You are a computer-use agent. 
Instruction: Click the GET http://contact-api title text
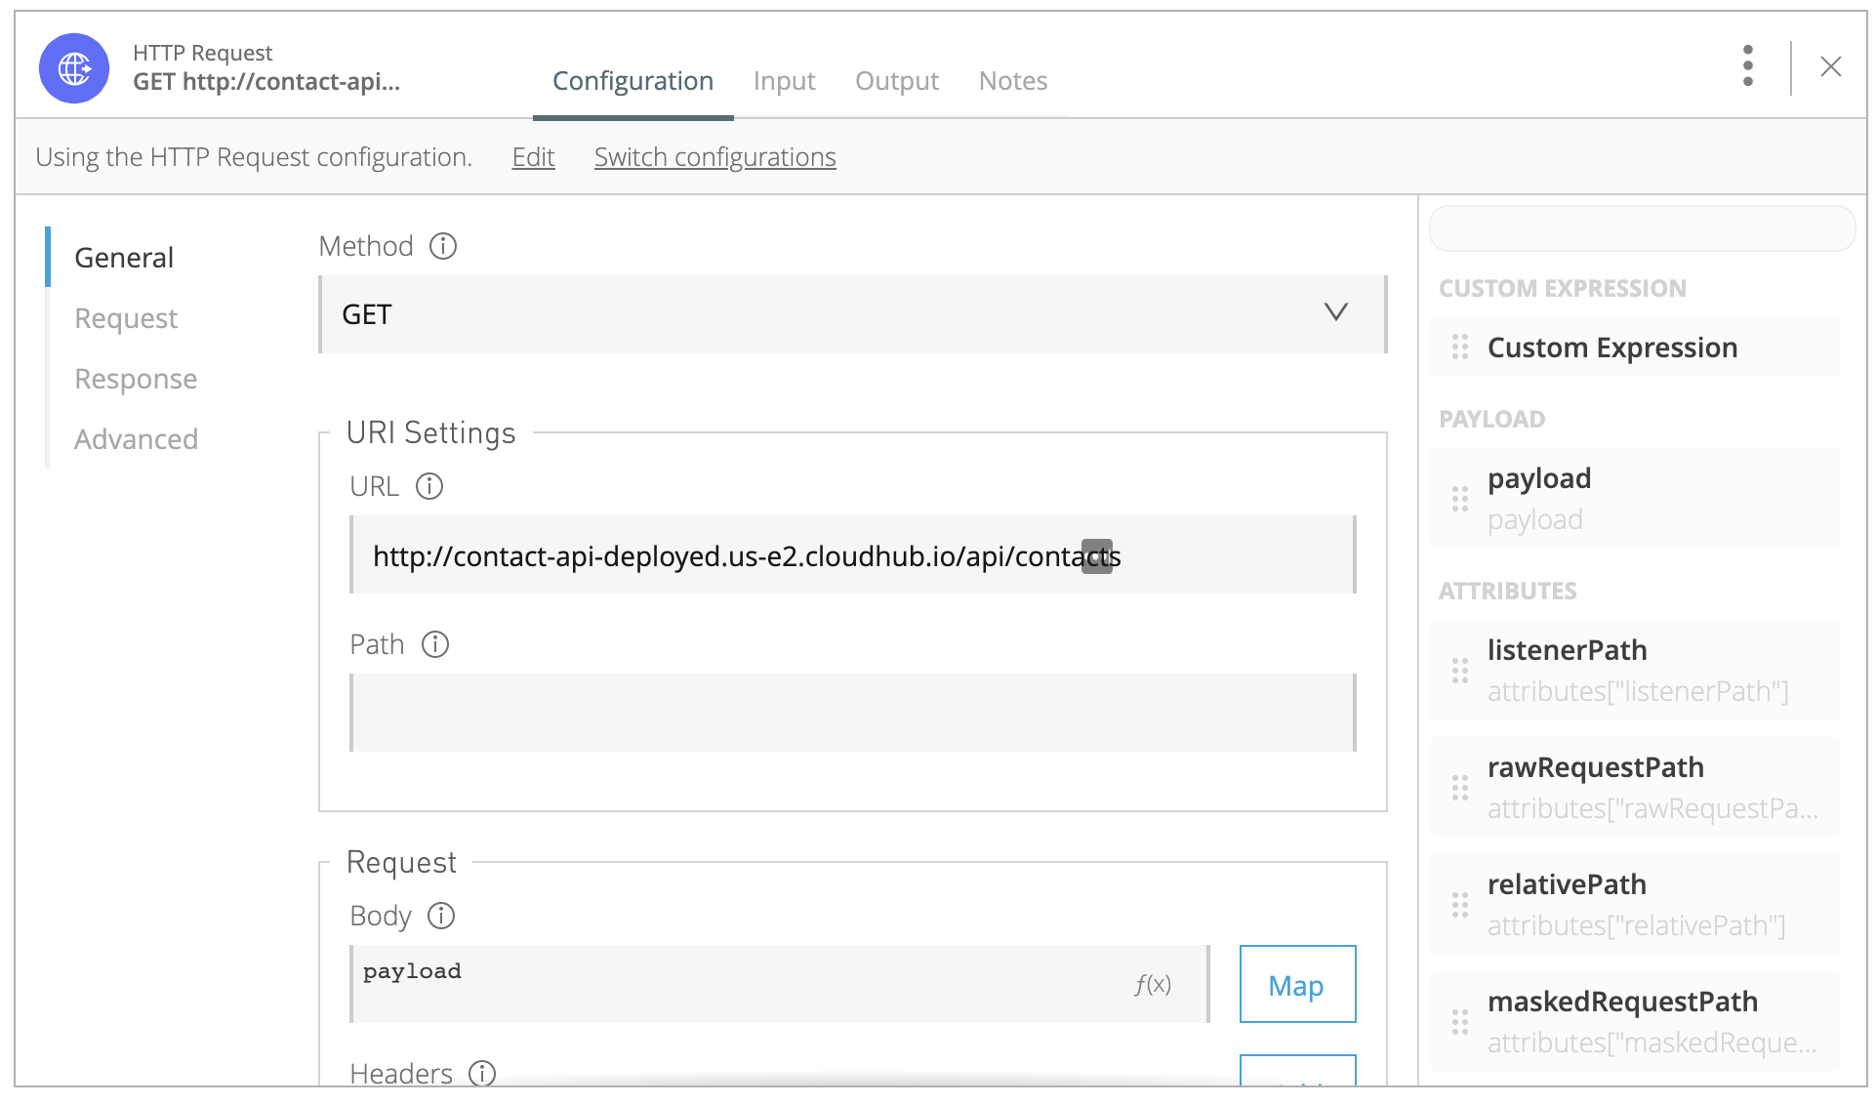click(x=266, y=82)
